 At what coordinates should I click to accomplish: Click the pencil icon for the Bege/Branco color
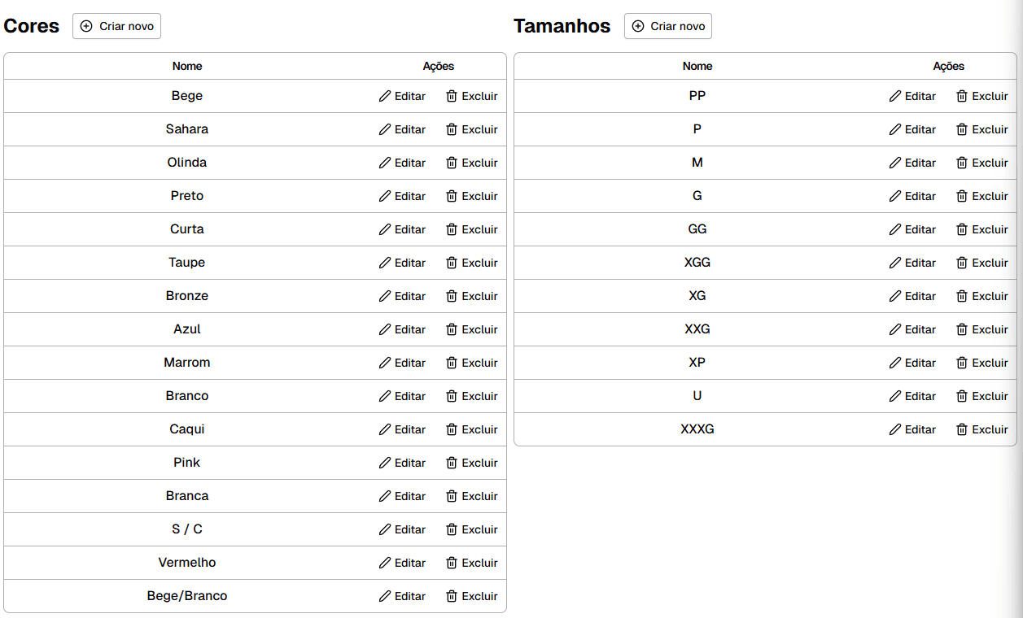(385, 596)
